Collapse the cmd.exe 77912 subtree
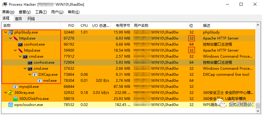This screenshot has width=262, height=115. pos(20,56)
